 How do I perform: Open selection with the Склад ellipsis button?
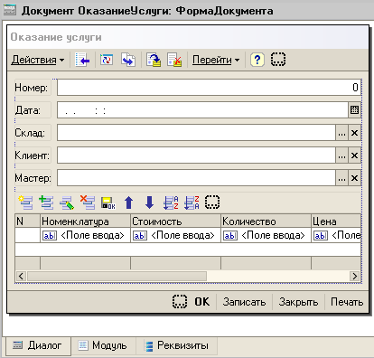341,133
